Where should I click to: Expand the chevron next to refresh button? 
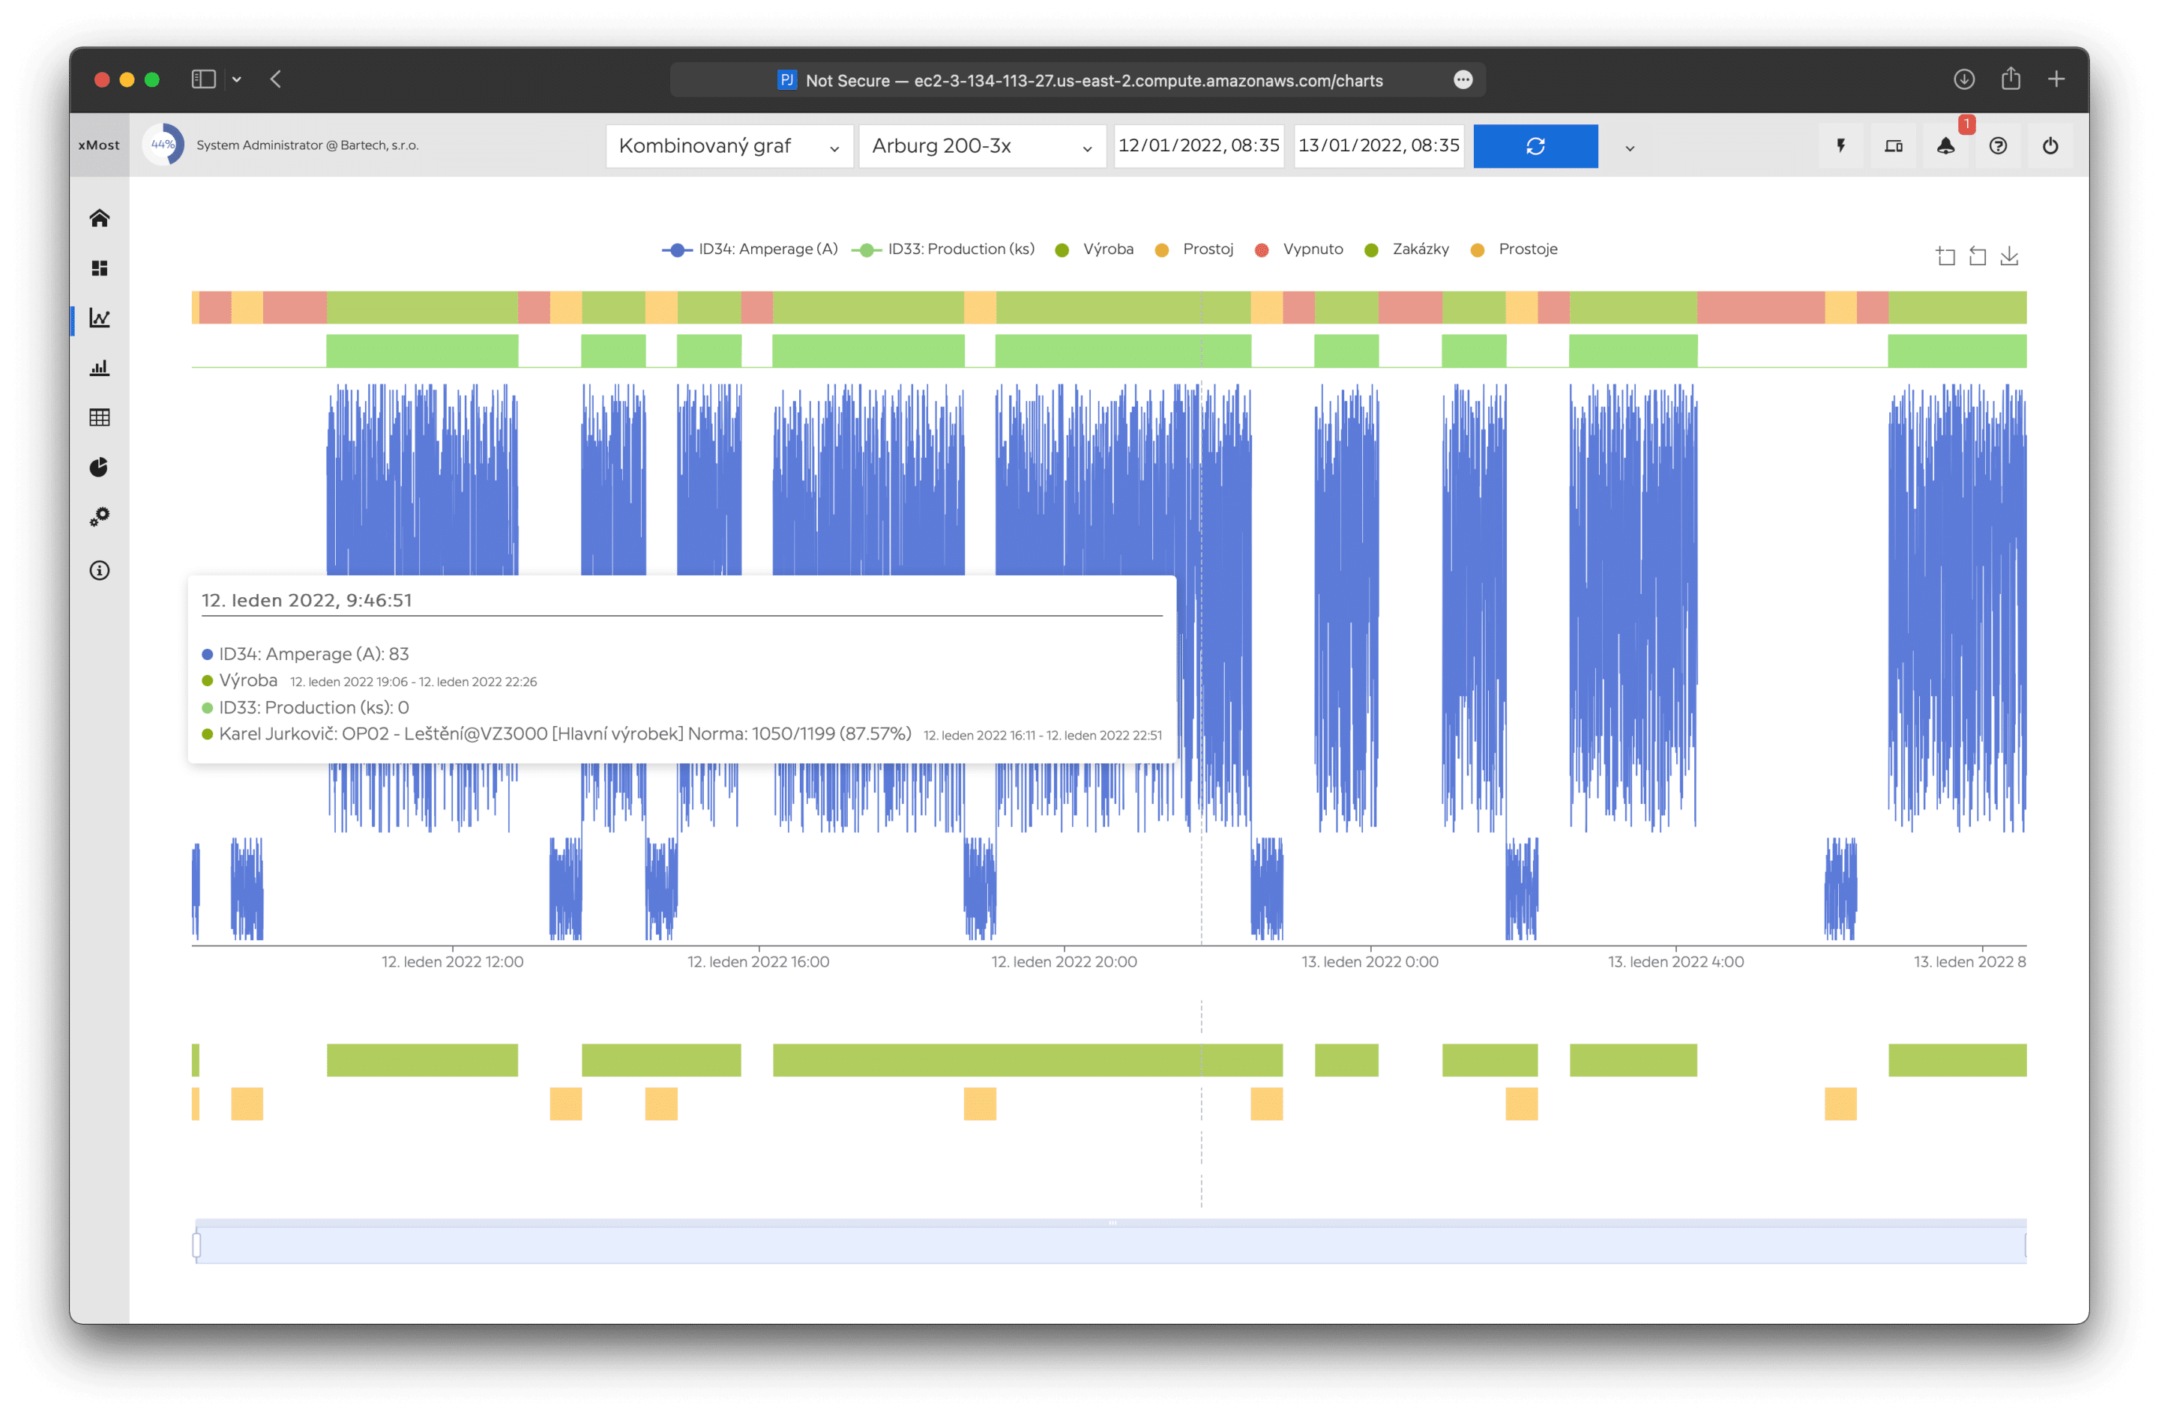click(1629, 148)
